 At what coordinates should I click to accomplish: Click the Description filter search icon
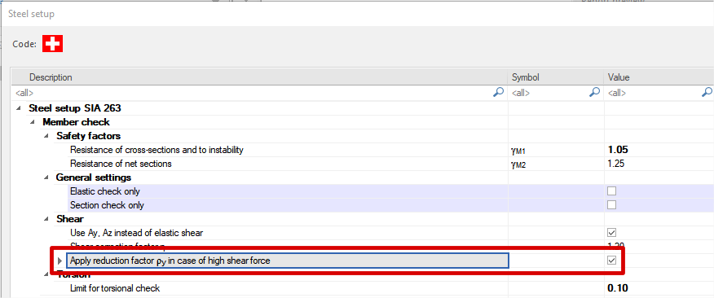(x=499, y=92)
